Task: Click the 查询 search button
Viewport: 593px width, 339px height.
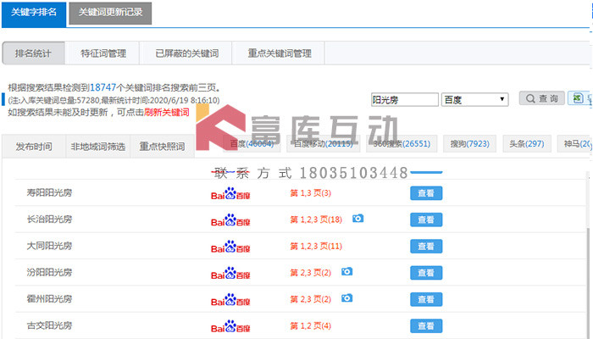Action: pyautogui.click(x=541, y=98)
